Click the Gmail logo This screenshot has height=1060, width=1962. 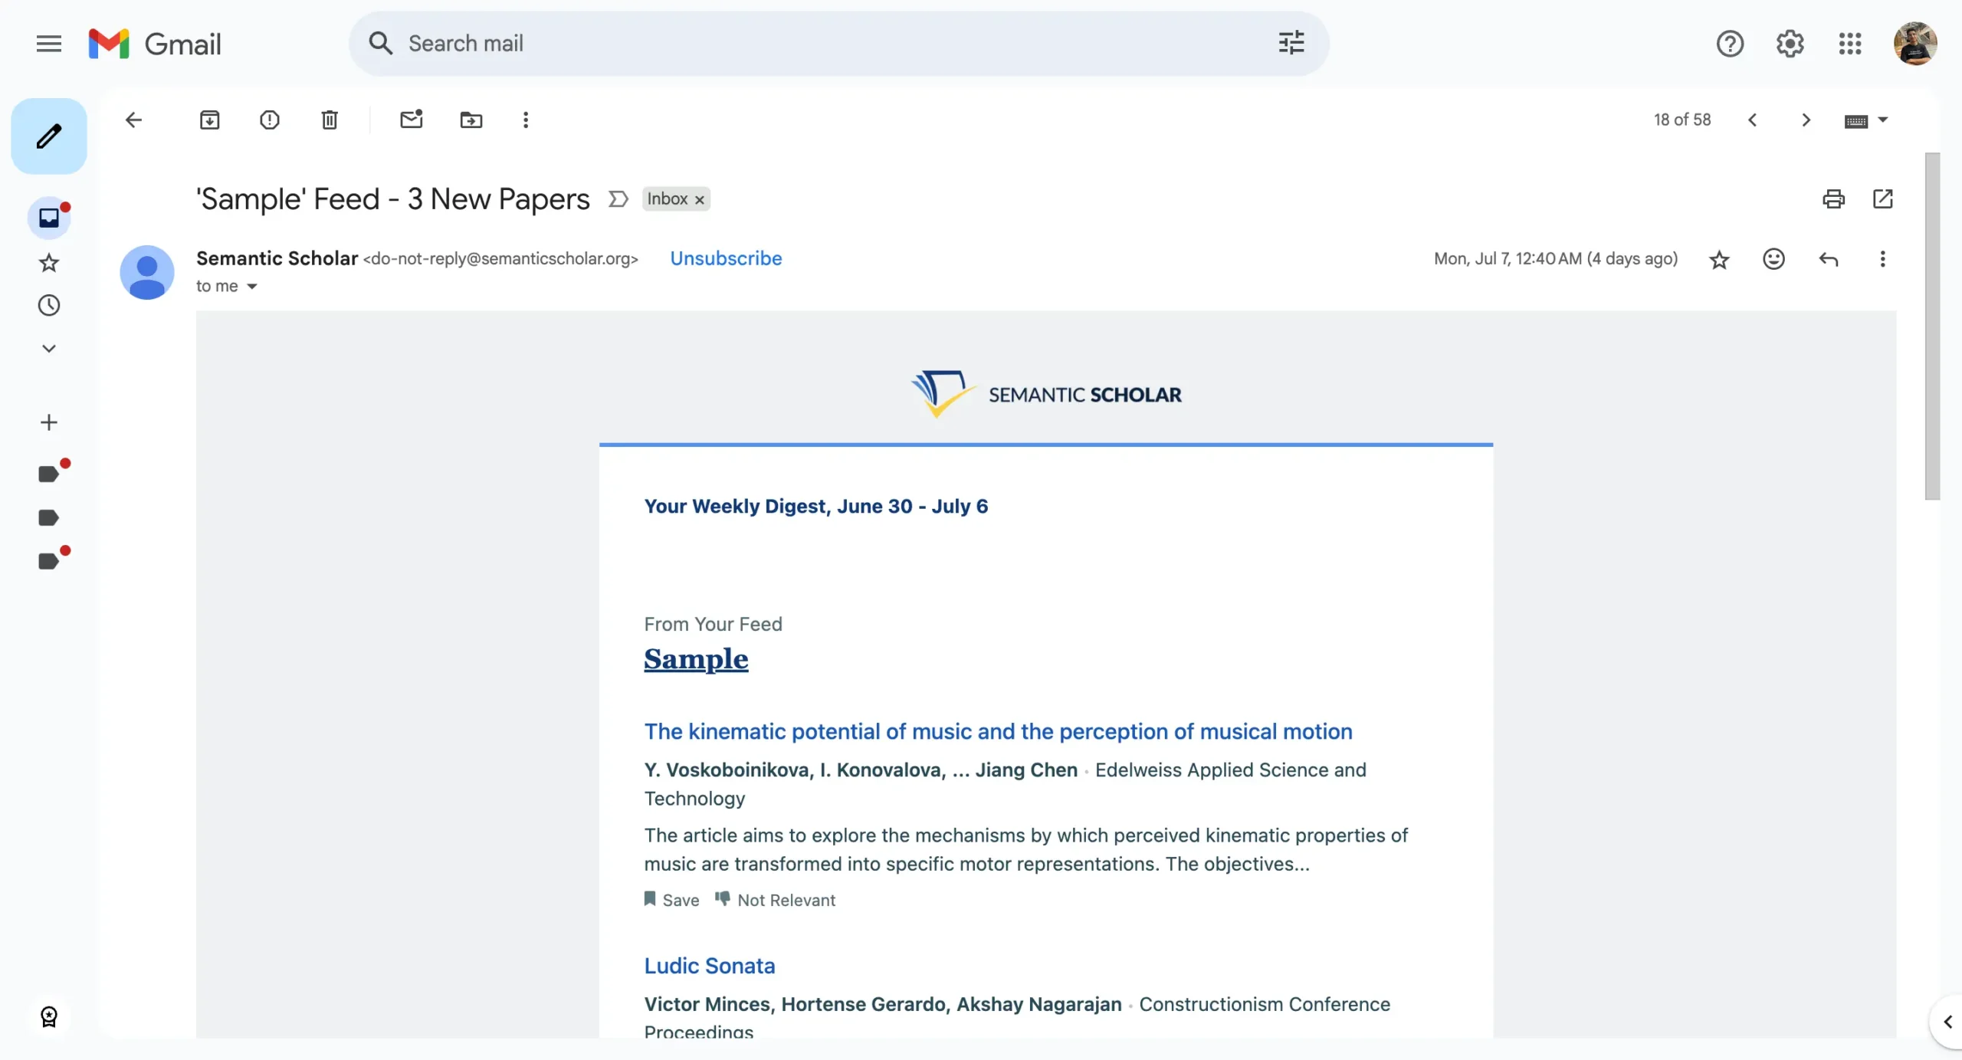click(x=154, y=44)
